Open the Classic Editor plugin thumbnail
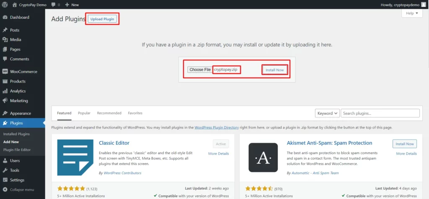The height and width of the screenshot is (199, 429). click(75, 158)
